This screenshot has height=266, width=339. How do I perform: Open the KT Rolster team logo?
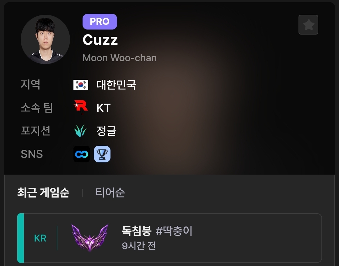[81, 107]
